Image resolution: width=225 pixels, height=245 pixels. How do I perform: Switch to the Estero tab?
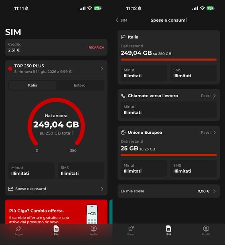tap(80, 85)
